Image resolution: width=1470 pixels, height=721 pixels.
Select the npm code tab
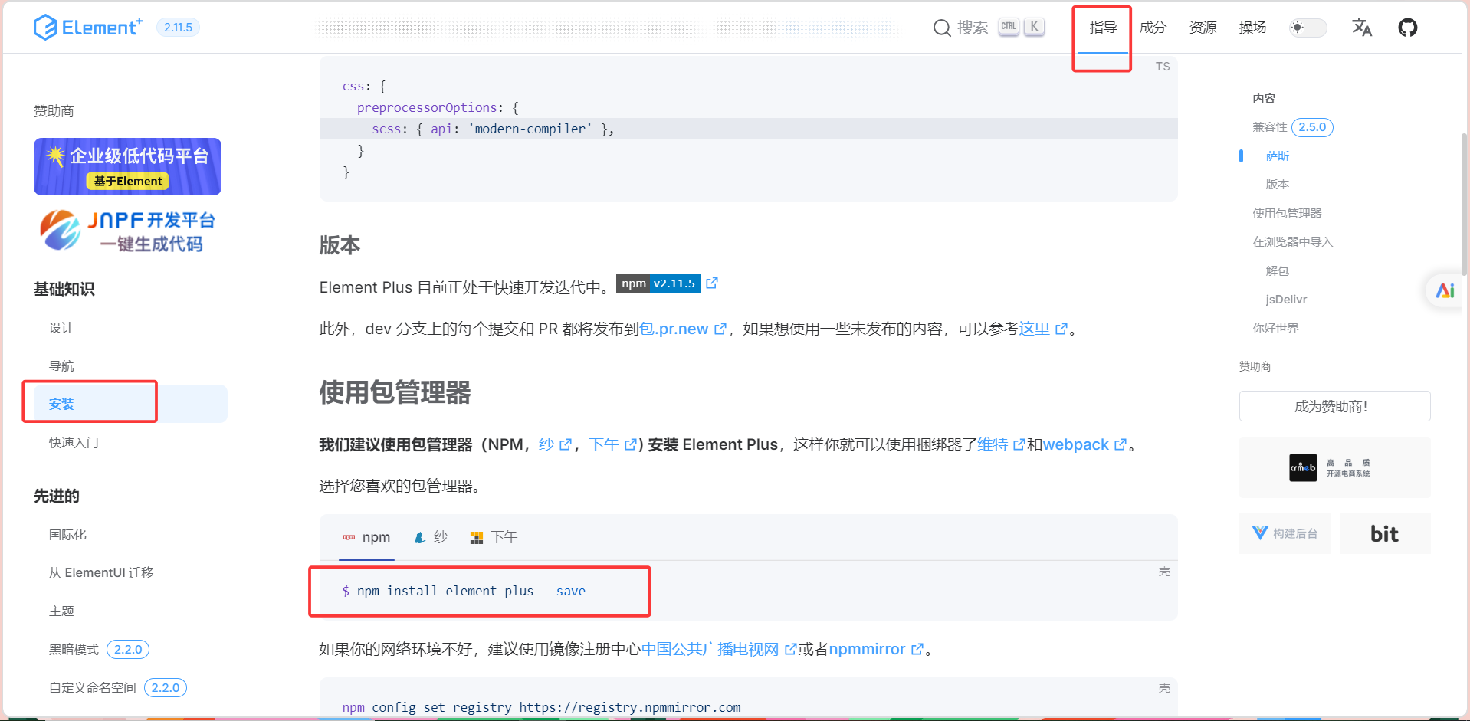coord(366,537)
